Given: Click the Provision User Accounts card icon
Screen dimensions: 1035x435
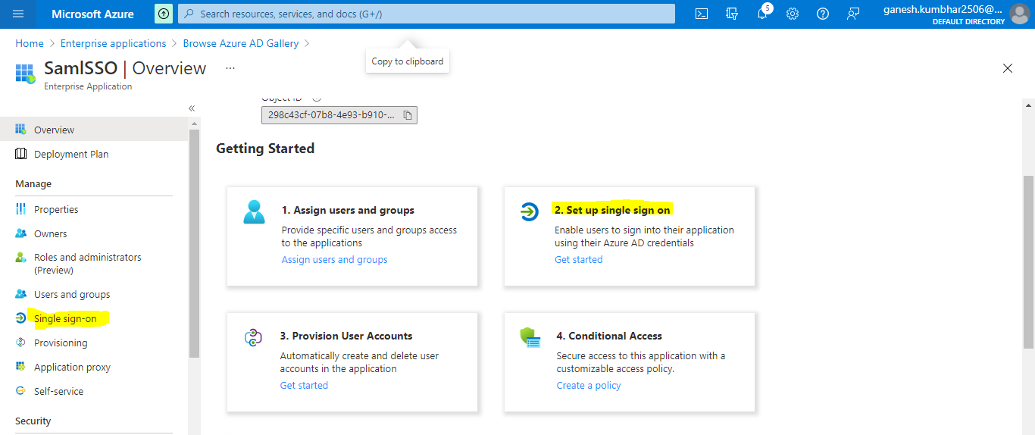Looking at the screenshot, I should [253, 338].
